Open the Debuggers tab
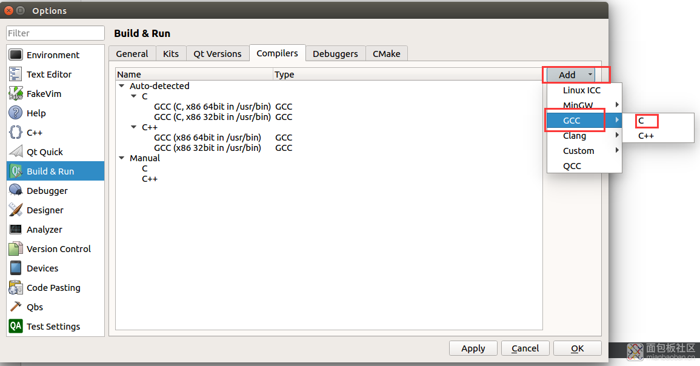This screenshot has width=700, height=366. 335,53
